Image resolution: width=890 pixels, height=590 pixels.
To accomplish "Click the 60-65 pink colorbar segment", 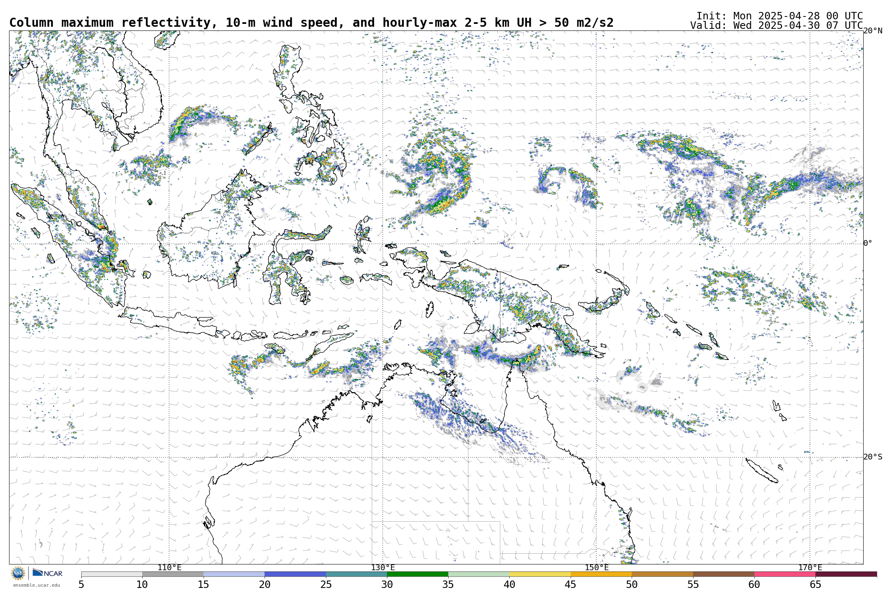I will [x=785, y=574].
